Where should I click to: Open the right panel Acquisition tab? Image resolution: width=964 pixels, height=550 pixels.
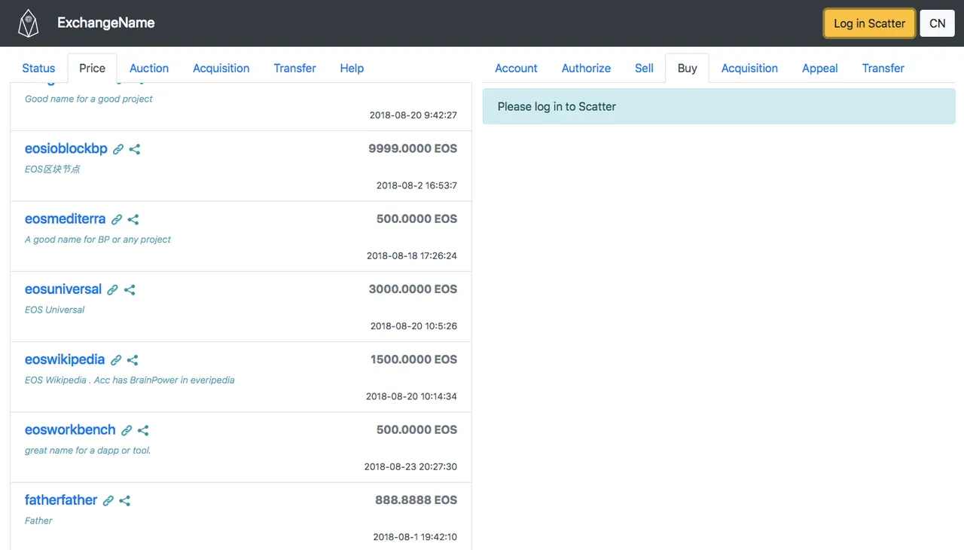coord(749,68)
